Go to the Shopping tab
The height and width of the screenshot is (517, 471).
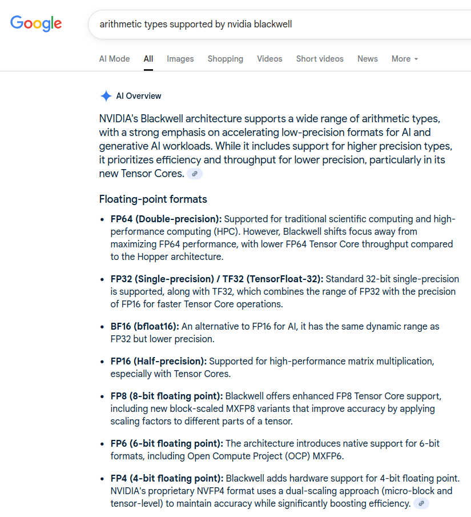pos(226,59)
